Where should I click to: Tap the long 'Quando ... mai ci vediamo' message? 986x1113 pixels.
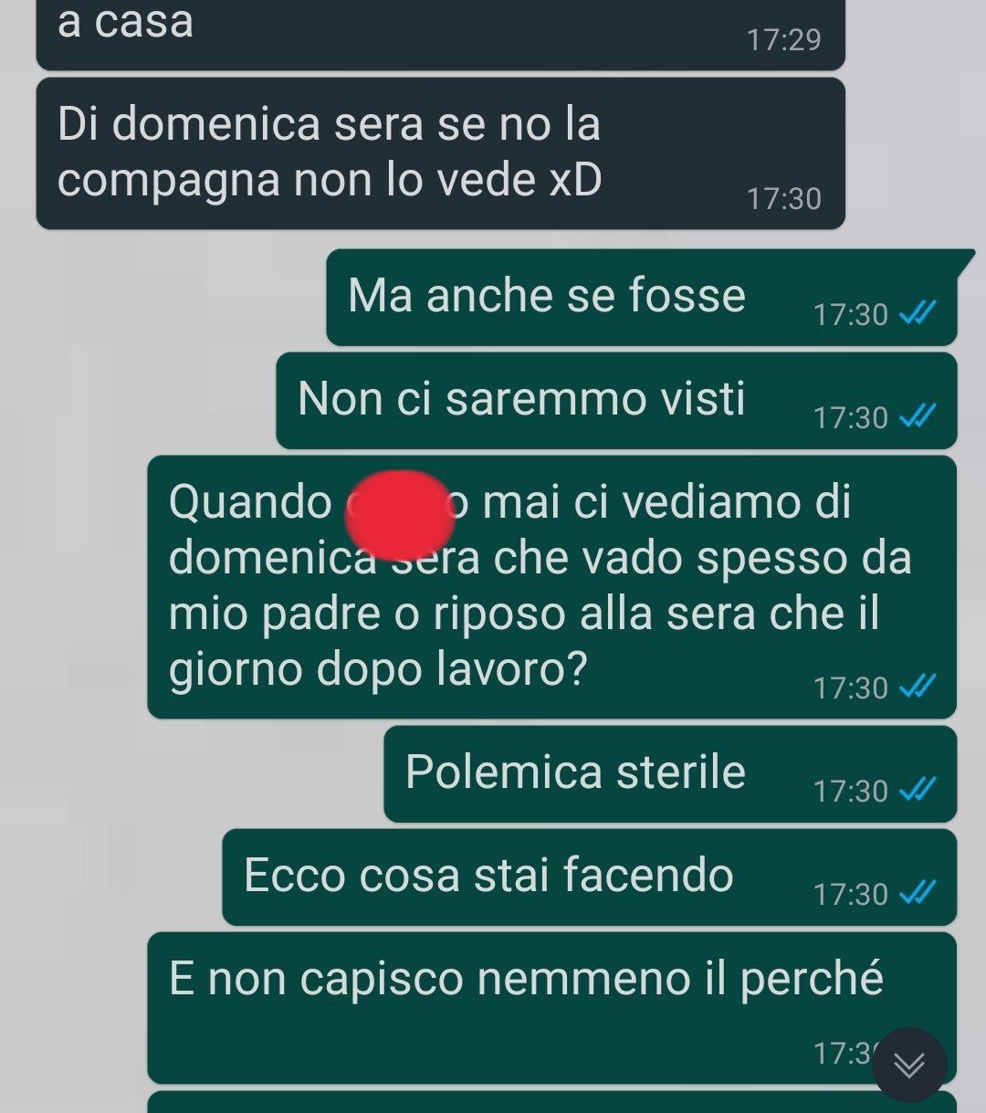[552, 587]
